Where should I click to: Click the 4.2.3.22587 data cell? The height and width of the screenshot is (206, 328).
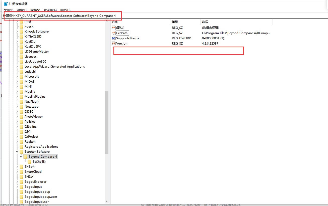point(210,44)
